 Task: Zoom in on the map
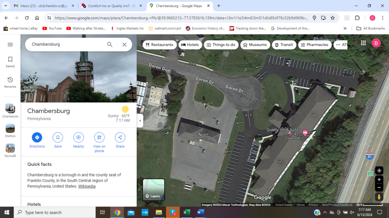(379, 180)
